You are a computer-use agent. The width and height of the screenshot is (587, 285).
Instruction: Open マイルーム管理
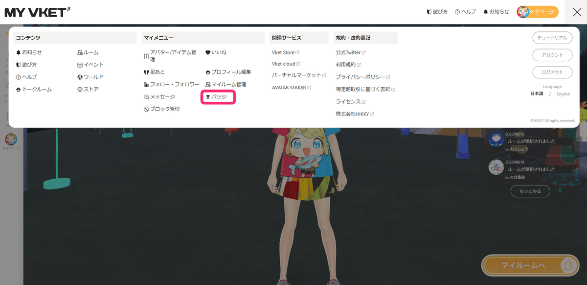[x=226, y=84]
